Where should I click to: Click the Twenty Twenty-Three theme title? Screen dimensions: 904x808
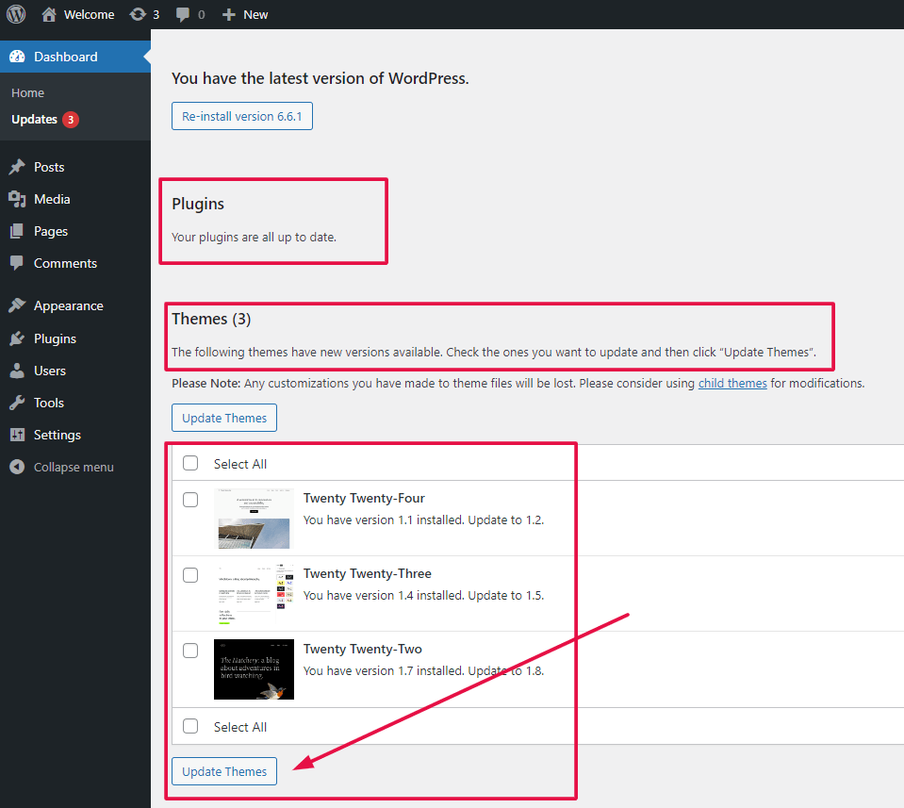[x=368, y=574]
